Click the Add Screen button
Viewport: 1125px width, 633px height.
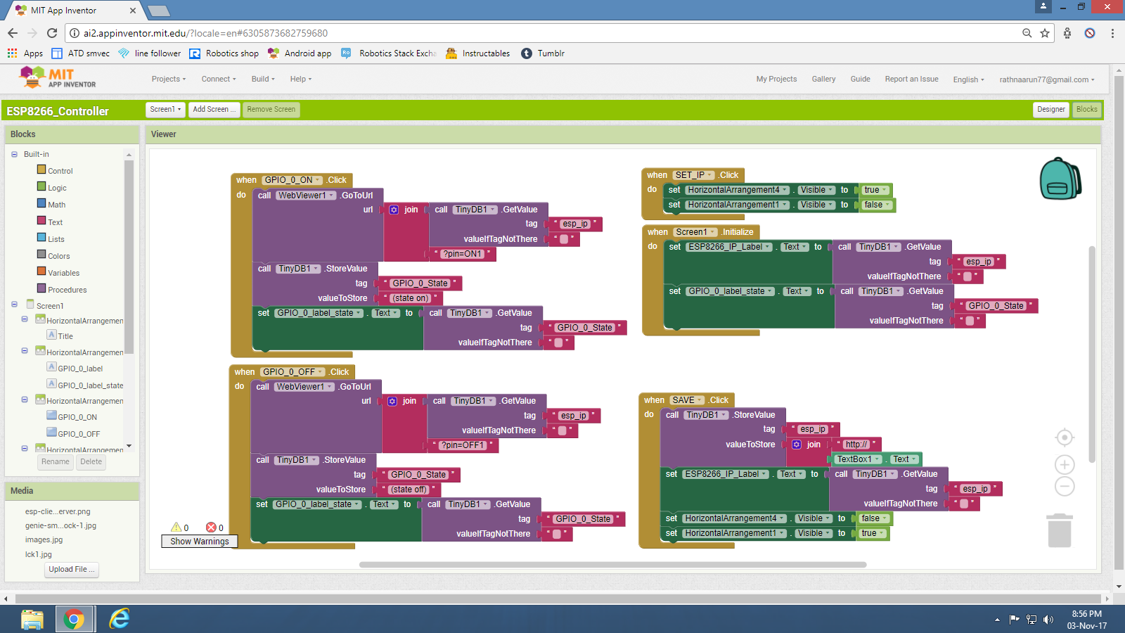click(214, 110)
